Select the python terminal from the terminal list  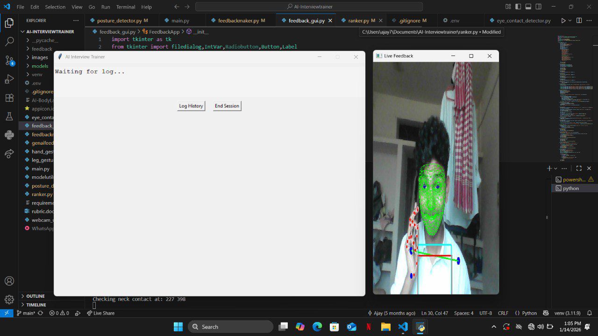[x=570, y=188]
